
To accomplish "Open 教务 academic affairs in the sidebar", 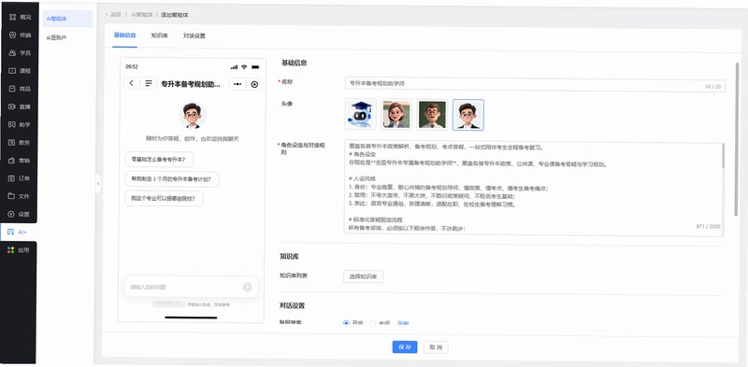I will 20,143.
